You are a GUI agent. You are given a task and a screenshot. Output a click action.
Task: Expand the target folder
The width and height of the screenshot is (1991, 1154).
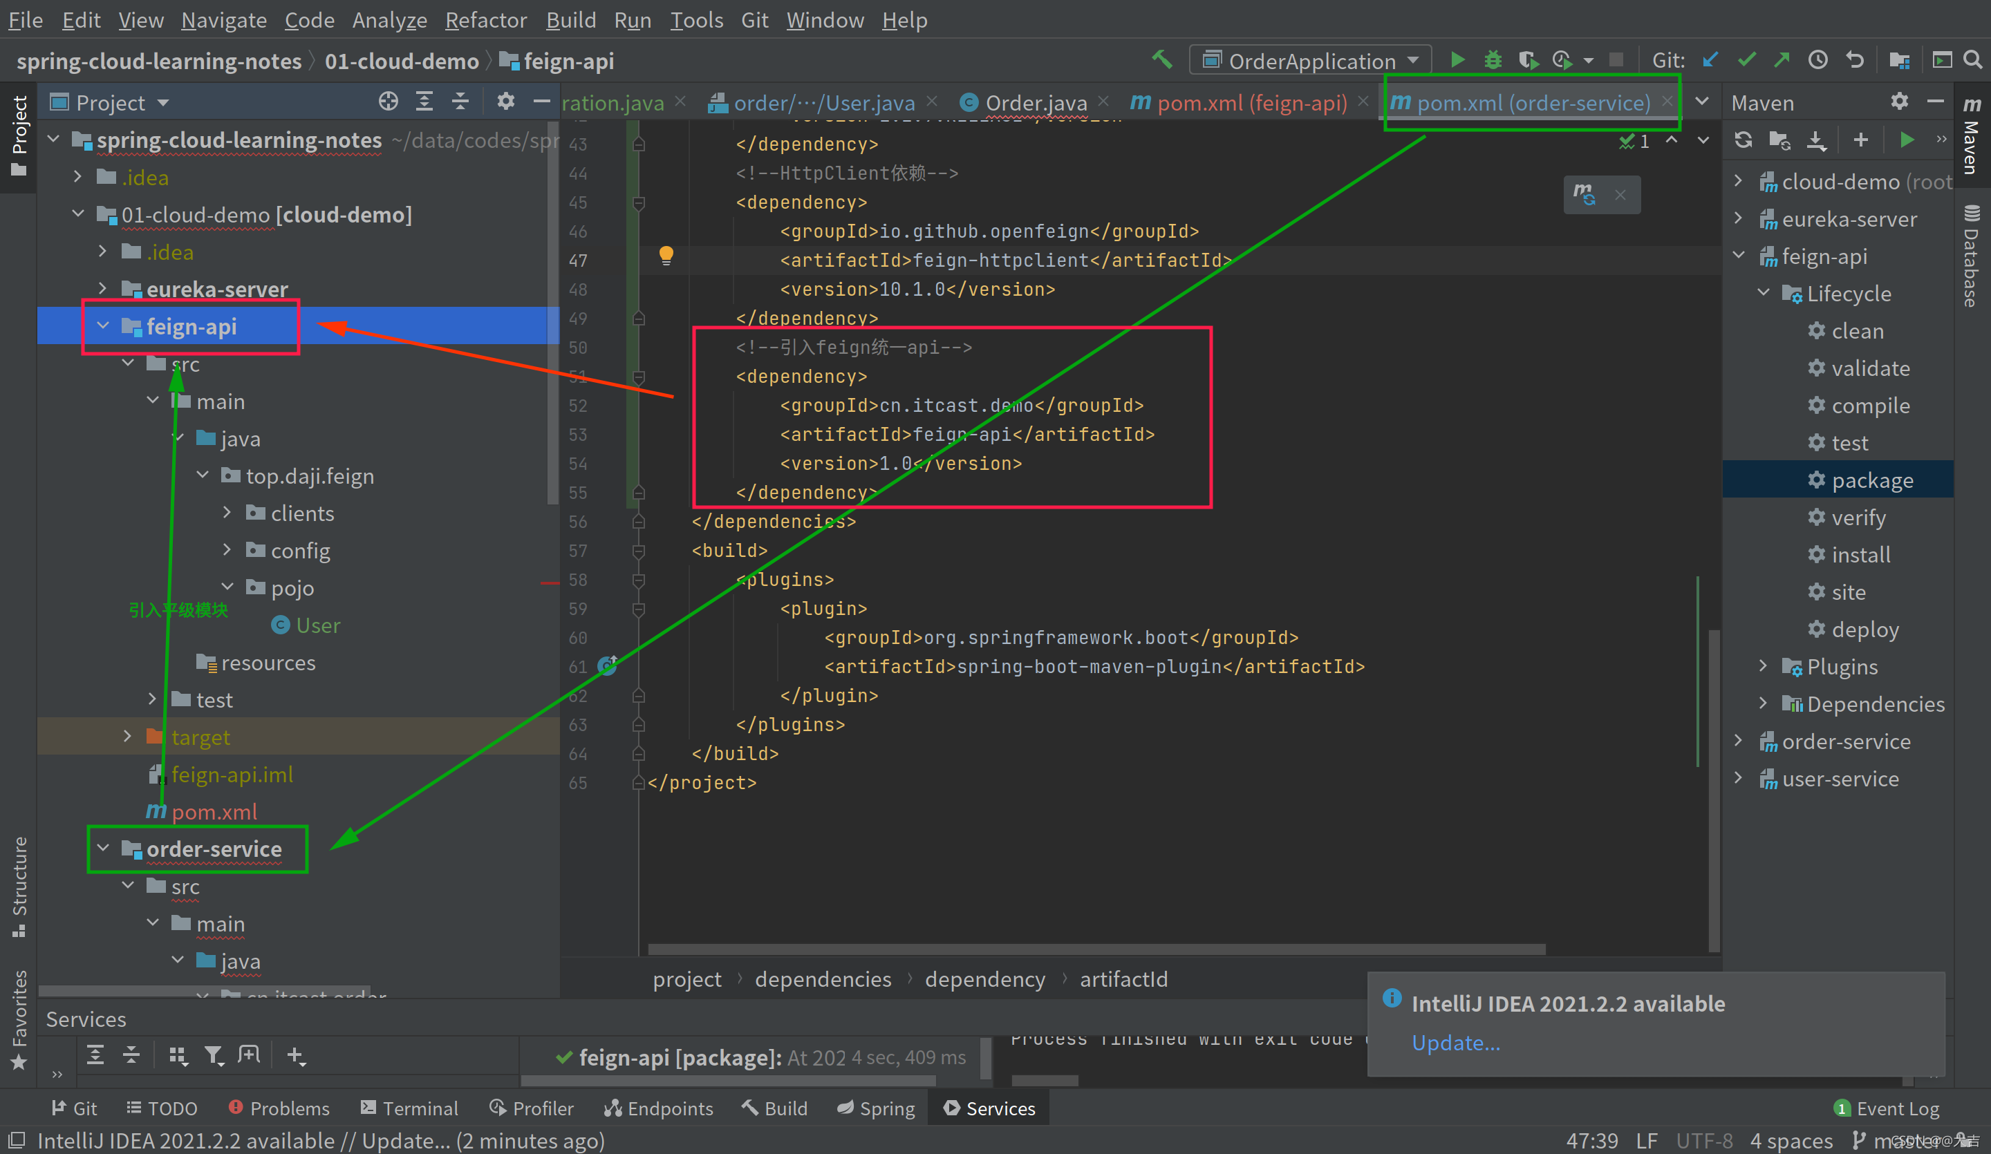pyautogui.click(x=128, y=736)
